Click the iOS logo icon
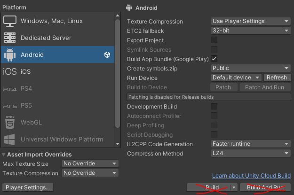The width and height of the screenshot is (294, 195). 10,71
